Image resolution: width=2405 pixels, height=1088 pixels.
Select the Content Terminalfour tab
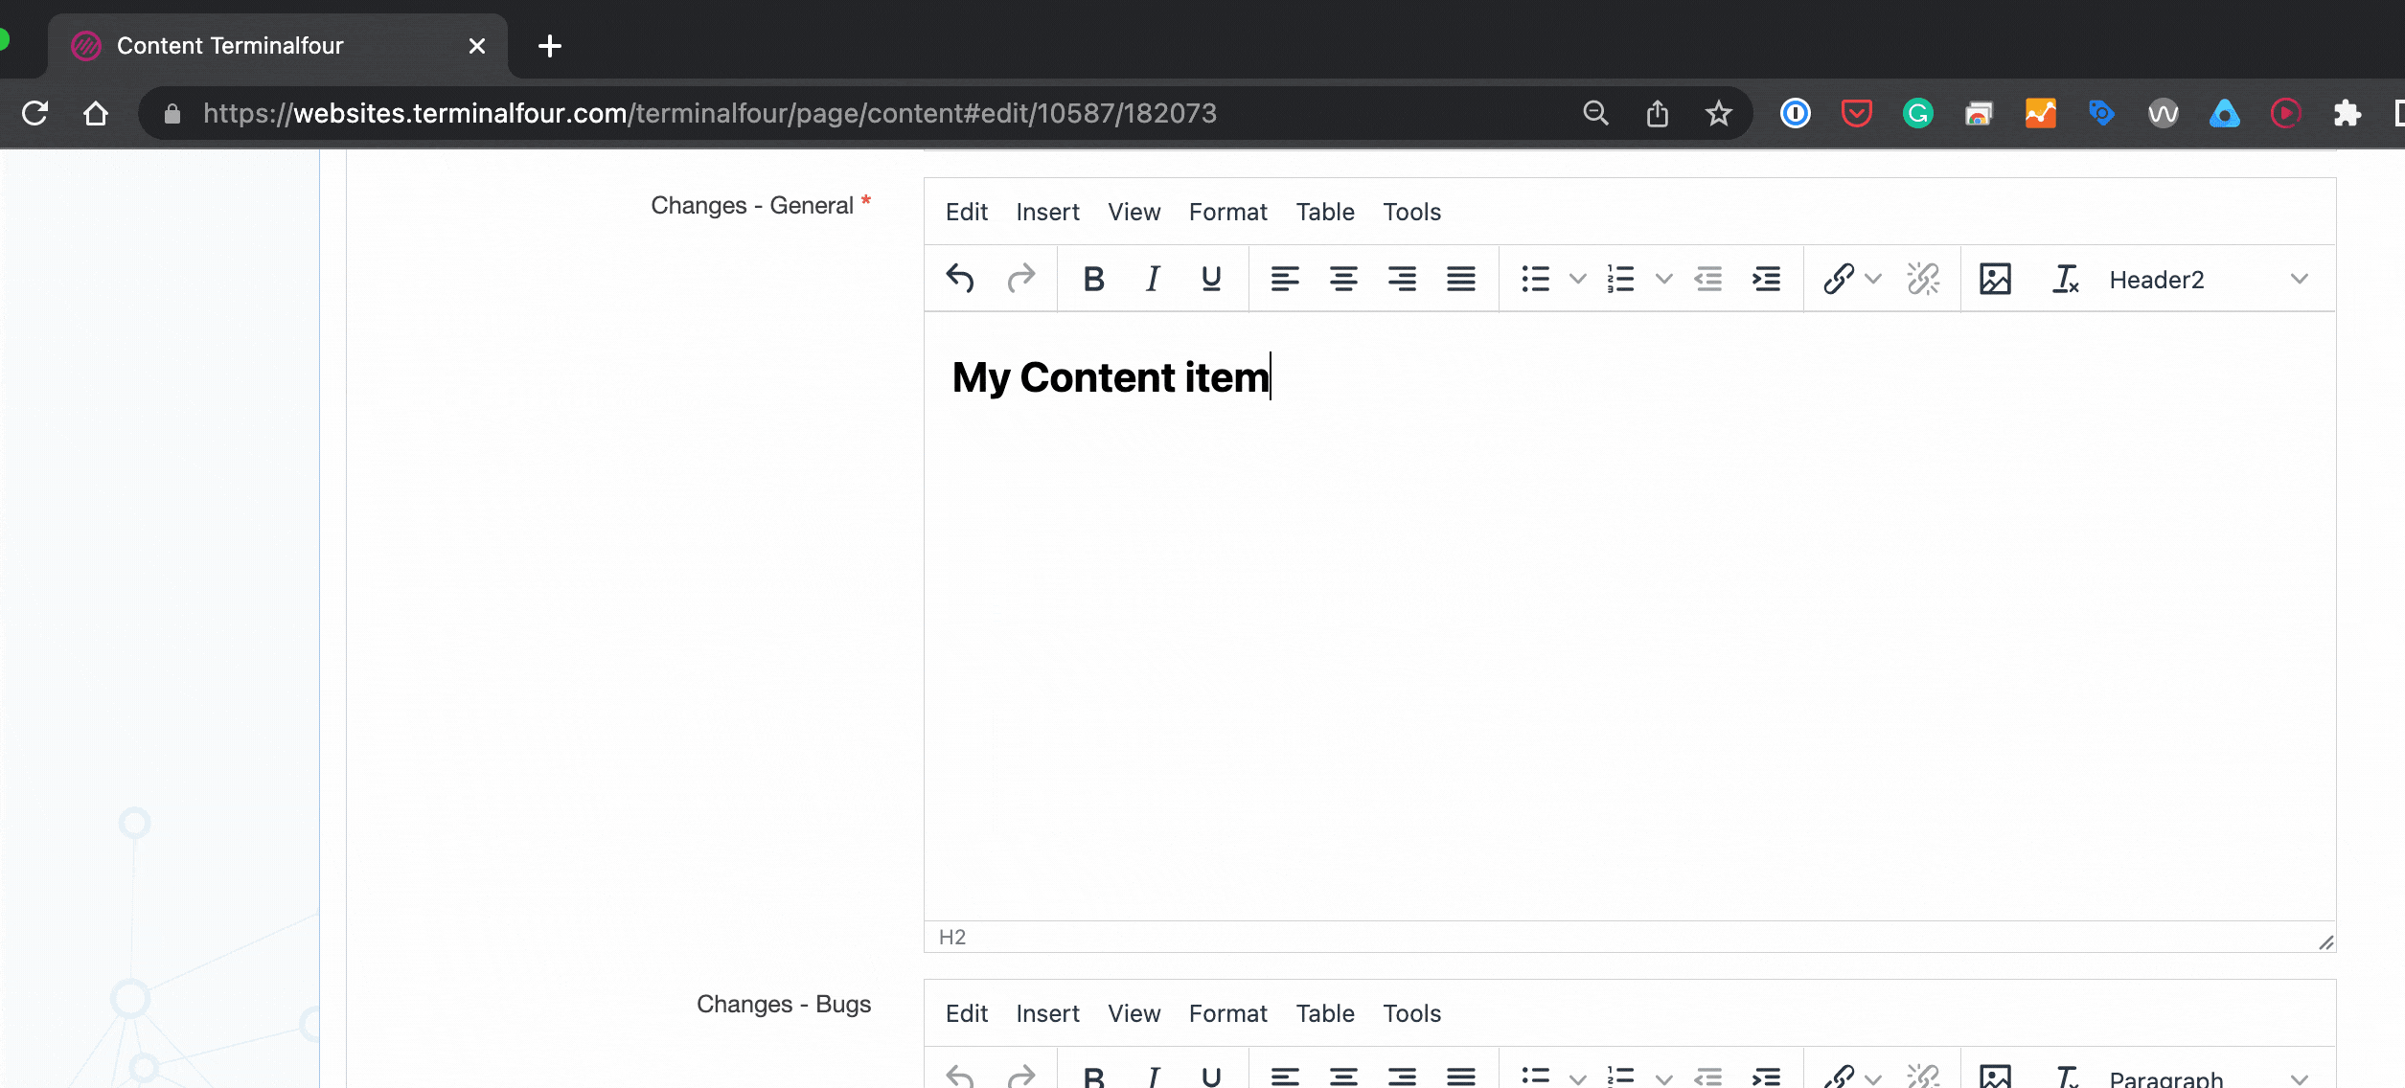(278, 45)
